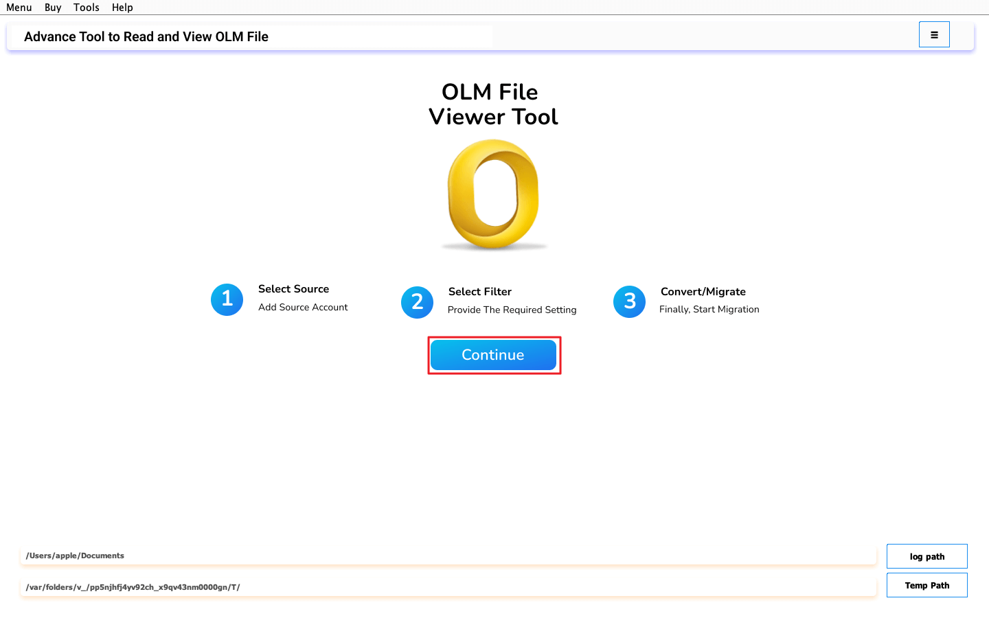
Task: Open the hamburger menu icon
Action: click(934, 34)
